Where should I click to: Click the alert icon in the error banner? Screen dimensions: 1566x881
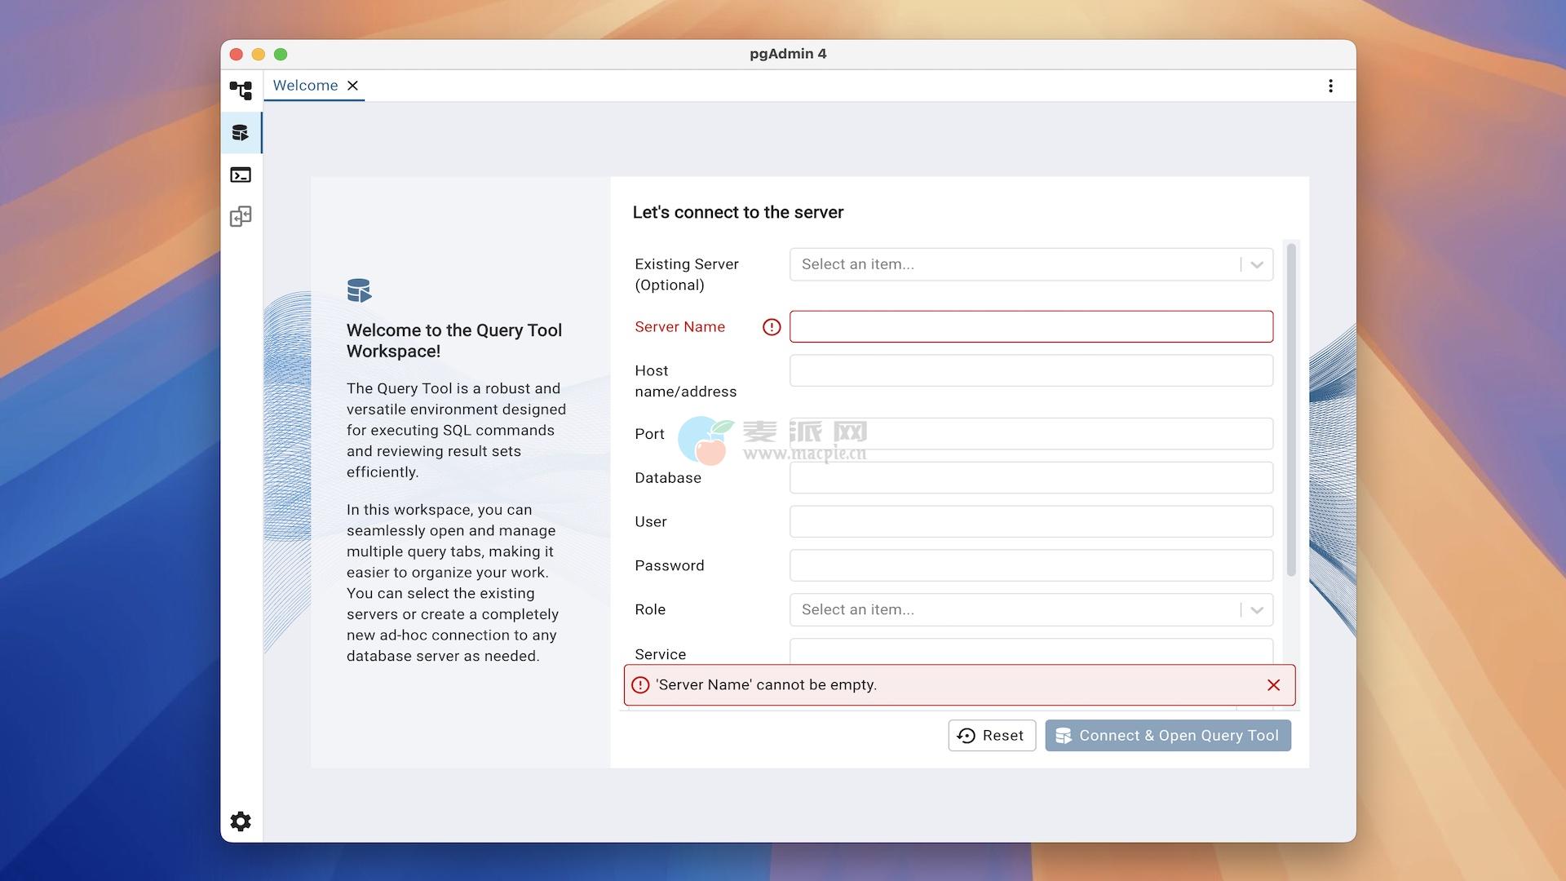pos(641,685)
